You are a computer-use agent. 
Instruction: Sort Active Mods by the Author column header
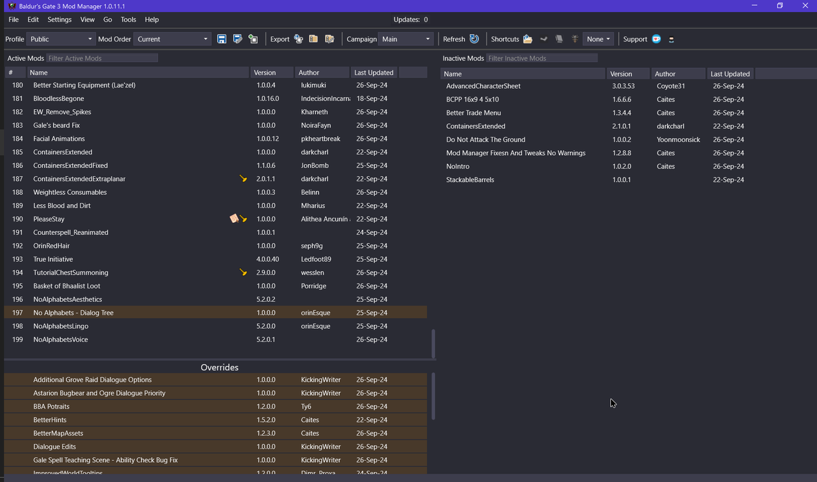tap(322, 72)
